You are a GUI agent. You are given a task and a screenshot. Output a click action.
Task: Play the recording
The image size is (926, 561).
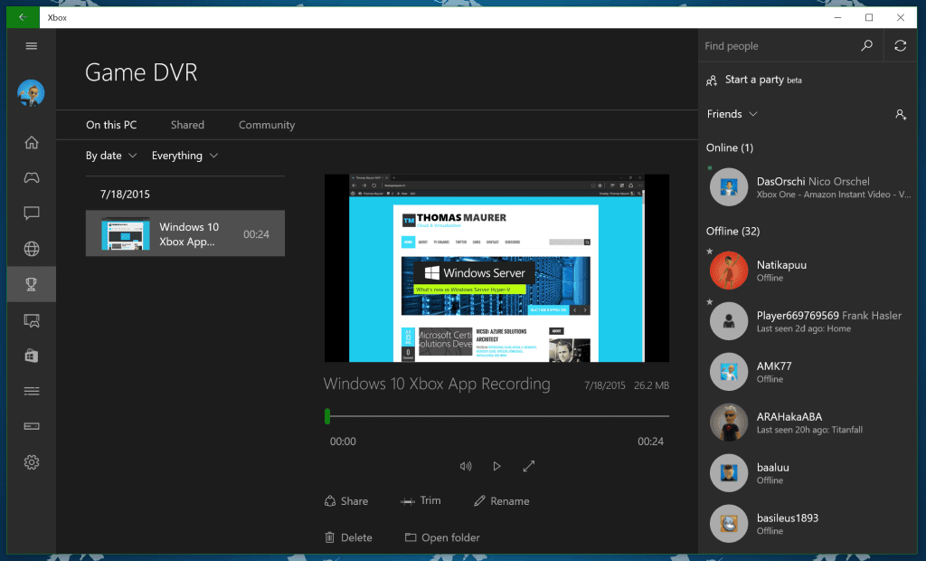coord(496,466)
